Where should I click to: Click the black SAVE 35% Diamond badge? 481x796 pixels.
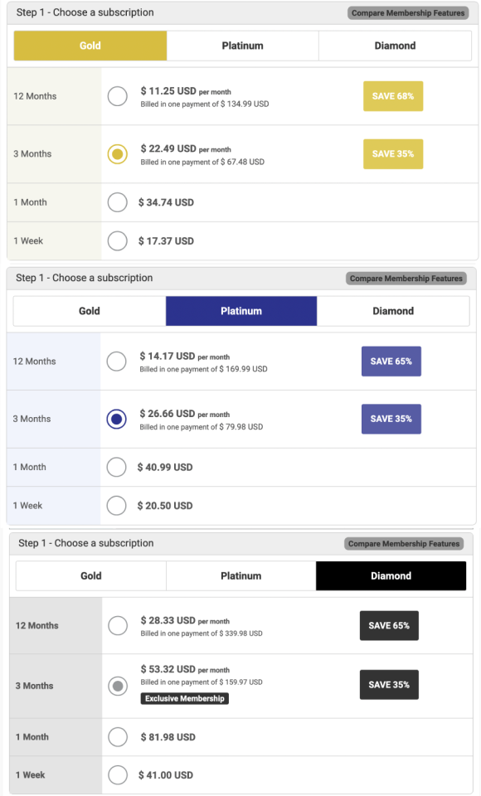click(x=389, y=685)
